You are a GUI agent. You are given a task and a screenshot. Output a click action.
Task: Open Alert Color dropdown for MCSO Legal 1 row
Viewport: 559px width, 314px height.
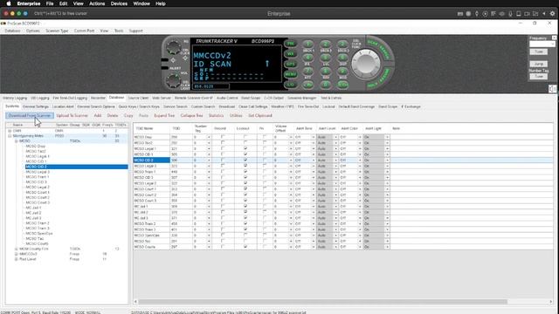(x=360, y=148)
